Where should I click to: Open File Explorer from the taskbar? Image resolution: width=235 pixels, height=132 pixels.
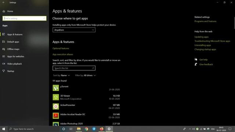[79, 129]
